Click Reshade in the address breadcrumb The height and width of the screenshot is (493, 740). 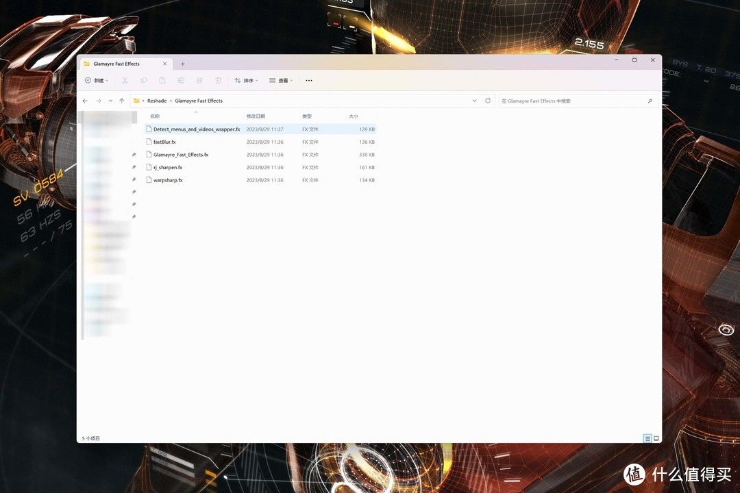157,101
